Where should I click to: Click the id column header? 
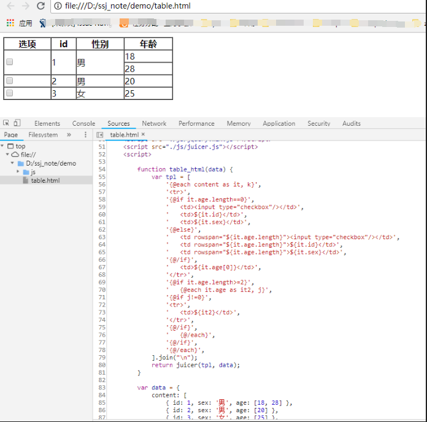click(x=63, y=44)
